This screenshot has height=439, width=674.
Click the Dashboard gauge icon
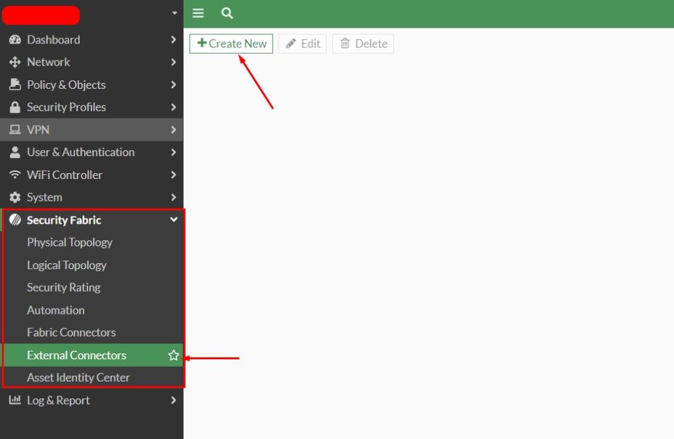[x=14, y=39]
